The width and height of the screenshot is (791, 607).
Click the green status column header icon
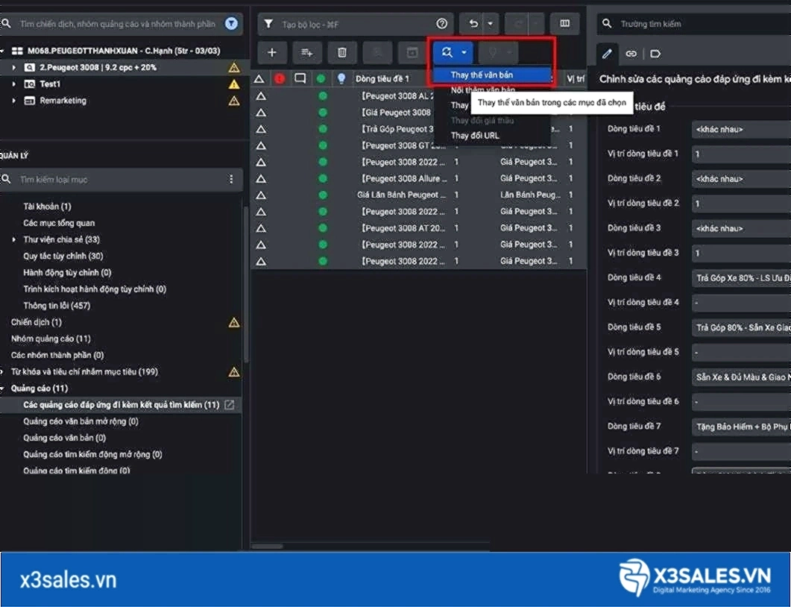pyautogui.click(x=321, y=79)
